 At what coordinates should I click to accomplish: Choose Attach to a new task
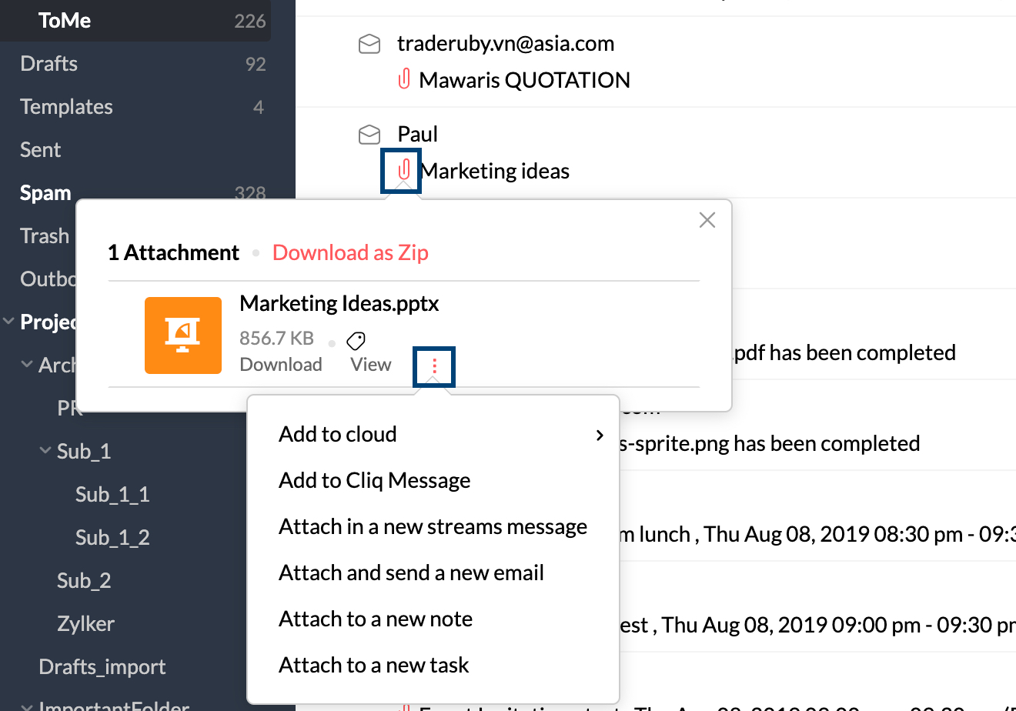[x=373, y=666]
